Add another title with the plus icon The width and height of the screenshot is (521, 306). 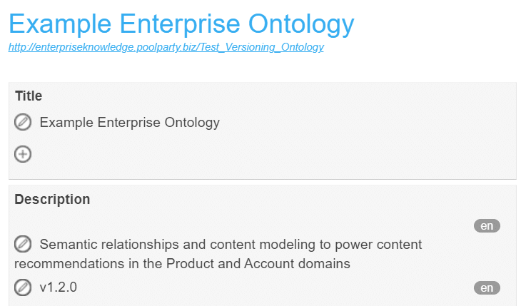(23, 154)
